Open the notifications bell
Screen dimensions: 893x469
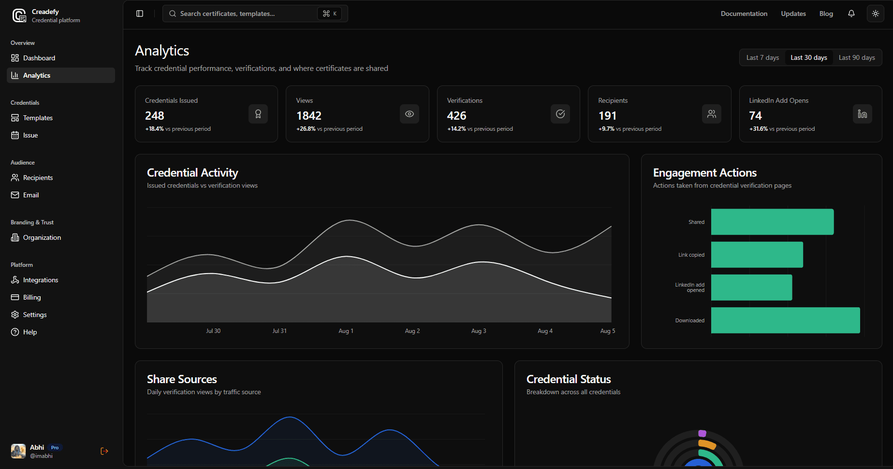[x=851, y=14]
